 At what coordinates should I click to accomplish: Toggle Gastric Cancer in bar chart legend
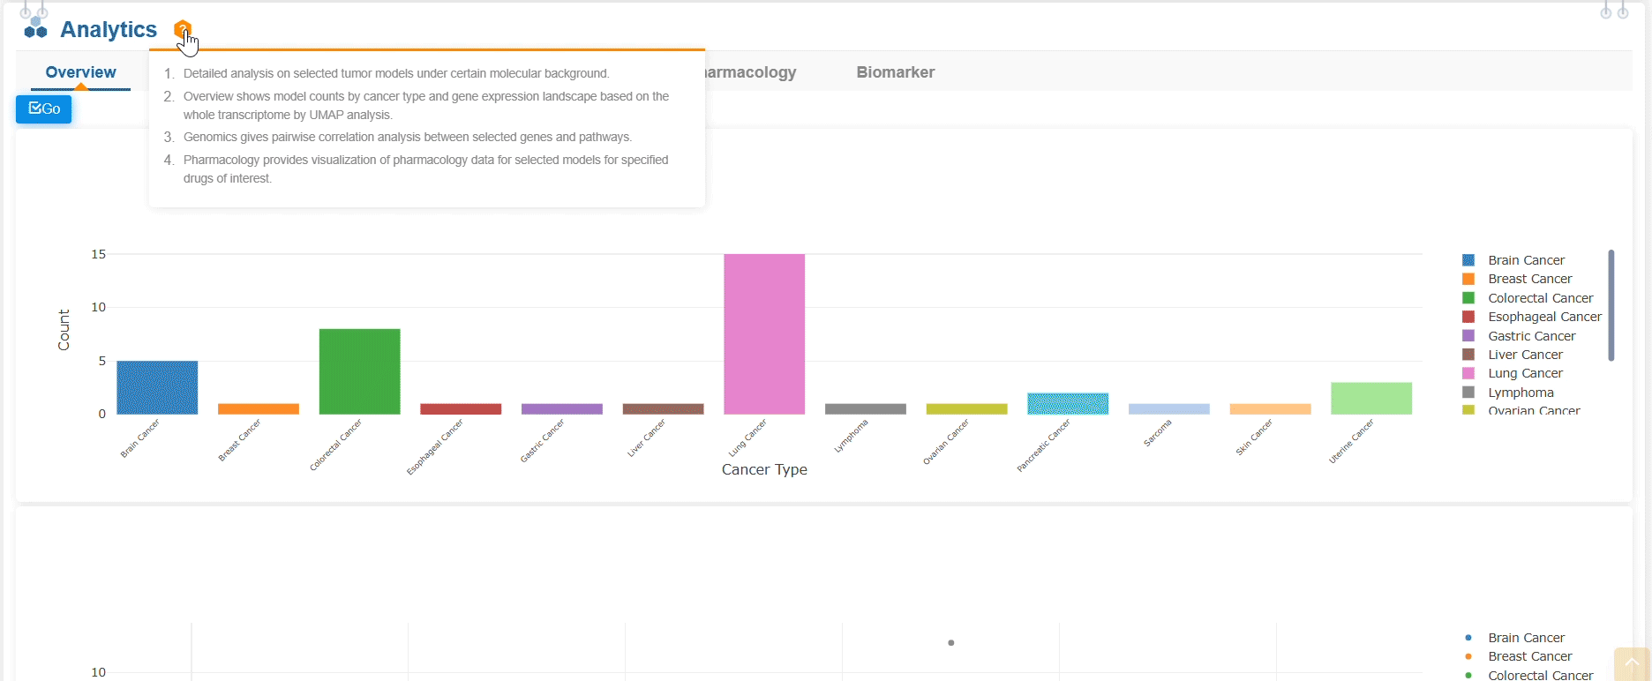[1530, 336]
